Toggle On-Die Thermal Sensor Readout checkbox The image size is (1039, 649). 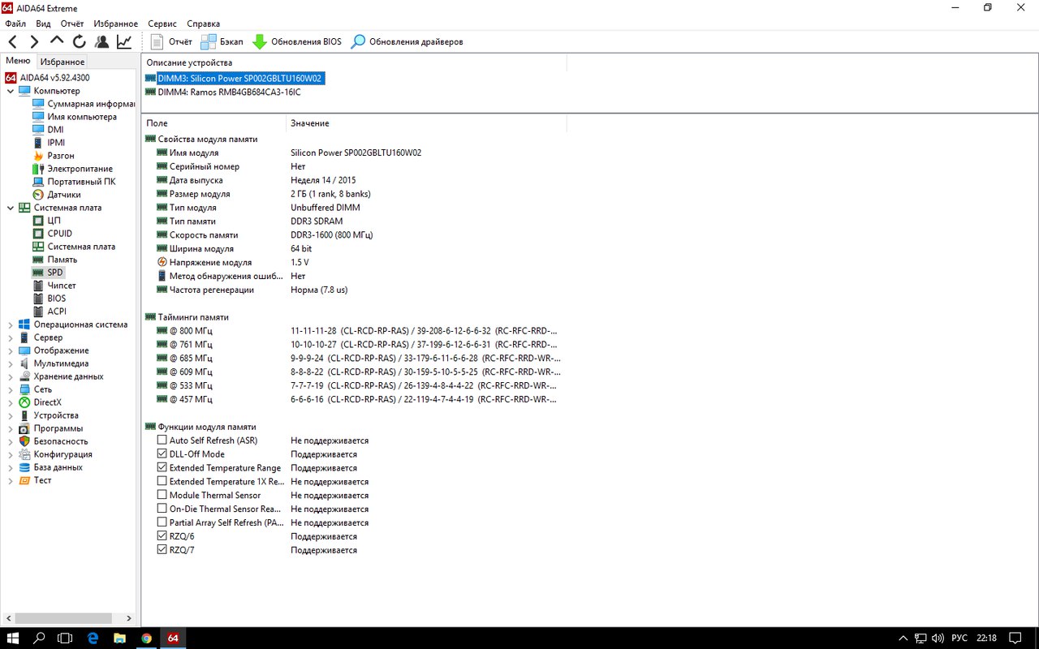point(162,509)
